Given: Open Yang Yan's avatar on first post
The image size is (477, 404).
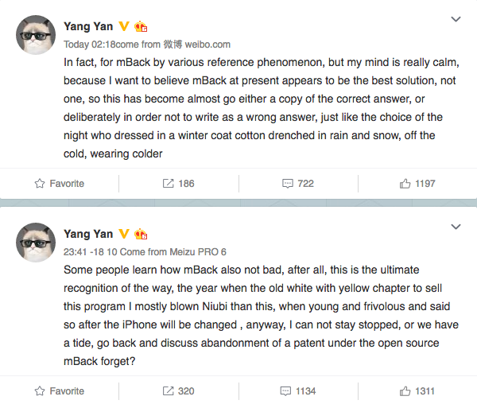Looking at the screenshot, I should 35,34.
